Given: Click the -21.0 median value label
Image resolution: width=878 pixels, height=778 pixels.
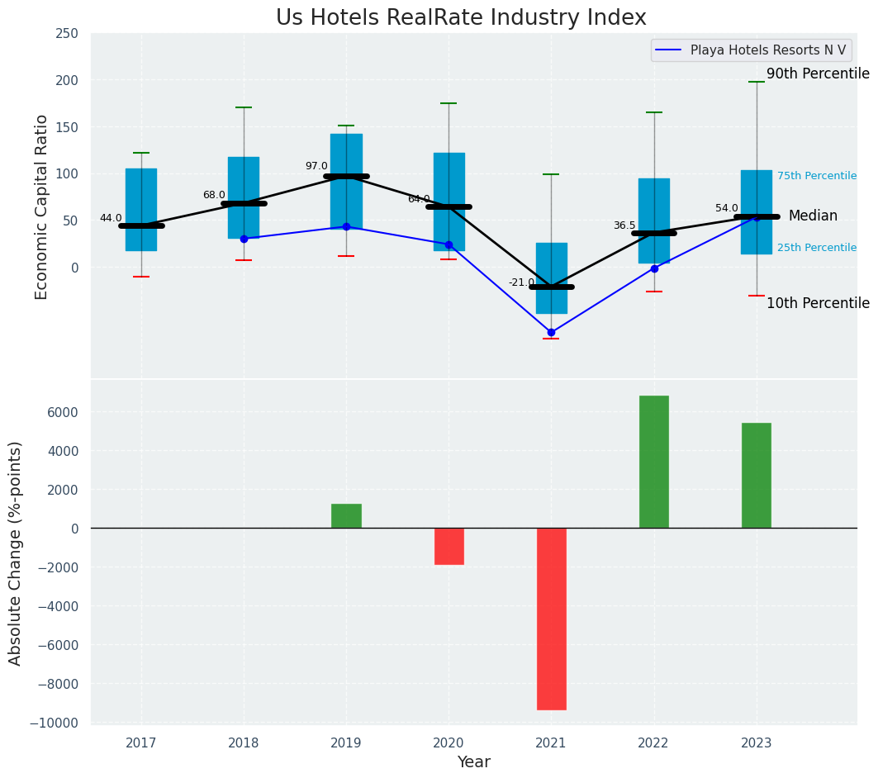Looking at the screenshot, I should click(x=521, y=282).
